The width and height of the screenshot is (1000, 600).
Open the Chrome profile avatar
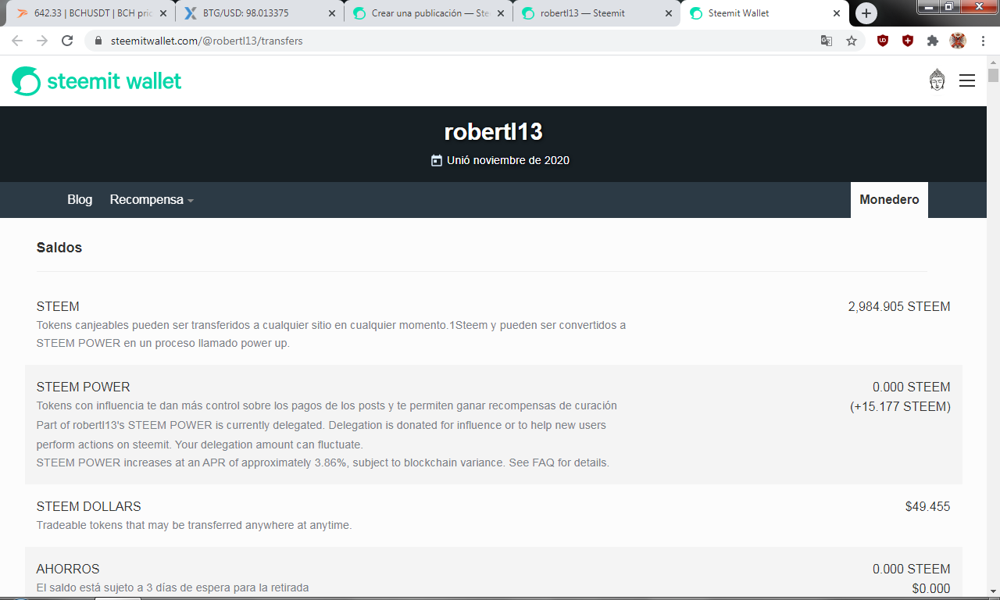(x=958, y=41)
